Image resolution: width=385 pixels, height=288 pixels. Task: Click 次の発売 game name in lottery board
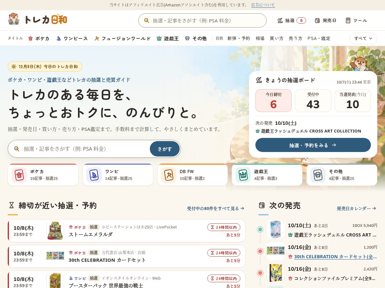[308, 131]
